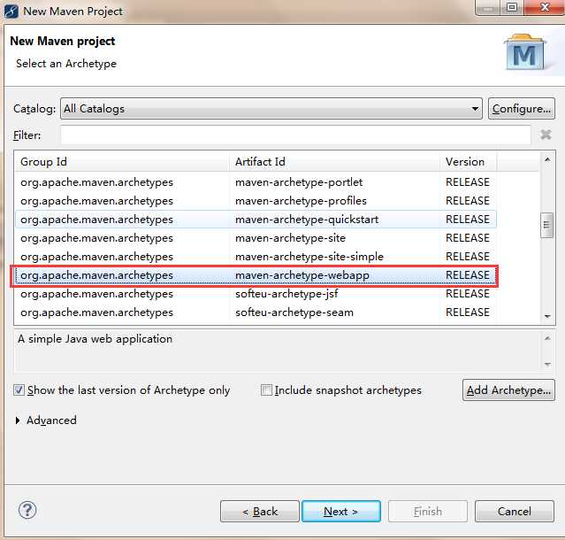Viewport: 565px width, 540px height.
Task: Click RELEASE version of webapp archetype
Action: tap(468, 275)
